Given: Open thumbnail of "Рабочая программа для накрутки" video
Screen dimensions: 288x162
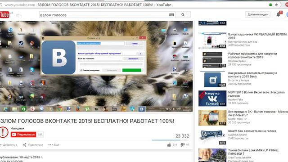Looking at the screenshot, I should (x=212, y=60).
